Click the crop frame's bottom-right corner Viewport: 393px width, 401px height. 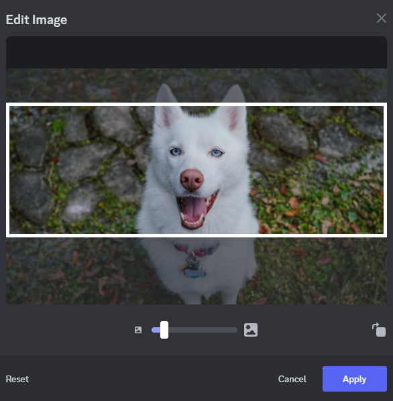[x=385, y=235]
